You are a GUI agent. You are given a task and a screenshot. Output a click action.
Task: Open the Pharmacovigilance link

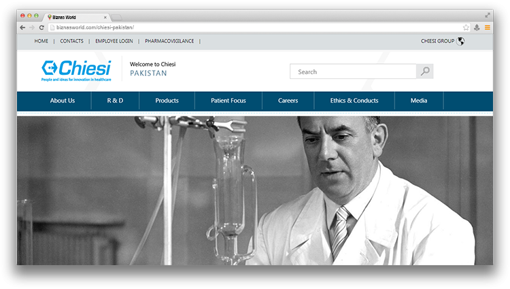[169, 41]
